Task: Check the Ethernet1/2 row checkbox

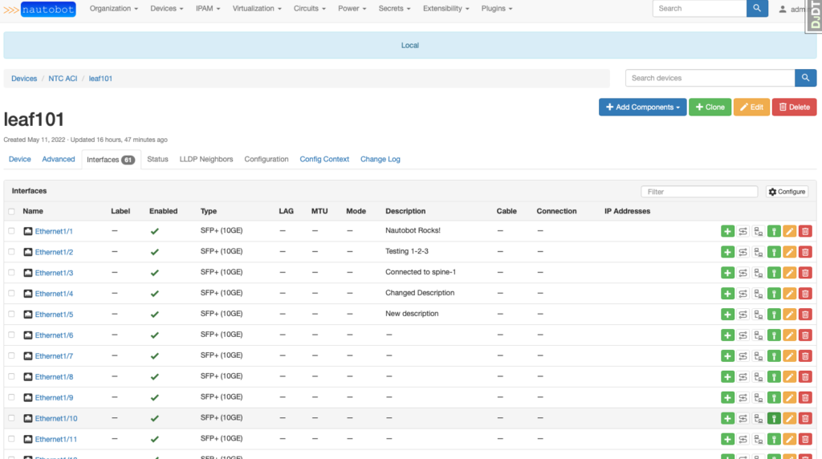Action: coord(11,251)
